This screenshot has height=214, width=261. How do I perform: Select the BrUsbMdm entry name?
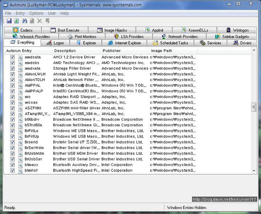[x=34, y=153]
